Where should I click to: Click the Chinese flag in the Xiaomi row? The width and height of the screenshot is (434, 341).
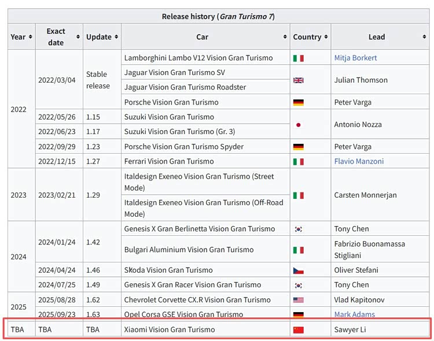tap(299, 330)
